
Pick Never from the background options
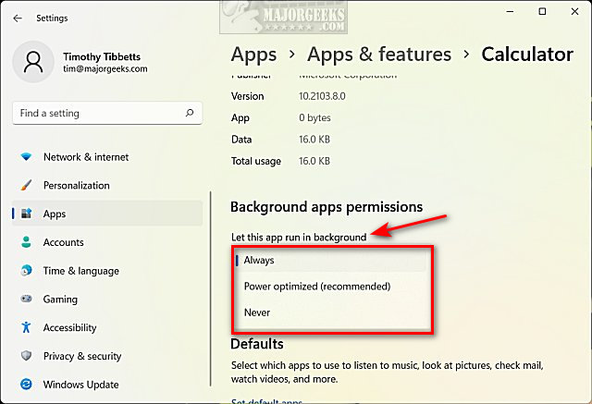257,312
